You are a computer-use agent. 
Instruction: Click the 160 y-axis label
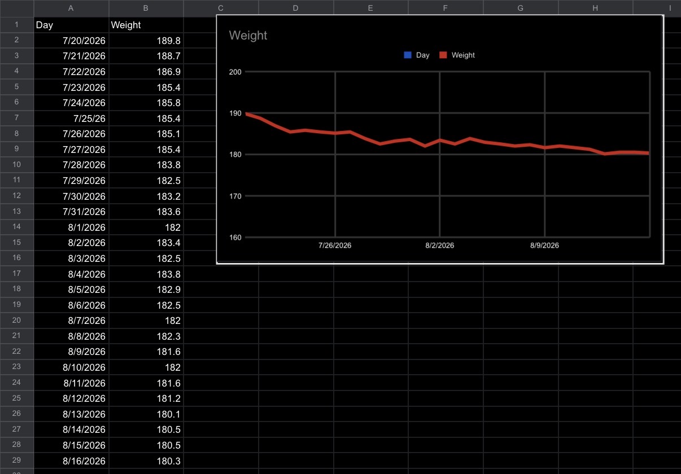pos(235,237)
